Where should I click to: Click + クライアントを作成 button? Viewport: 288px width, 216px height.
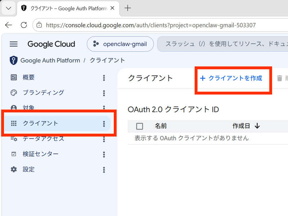[x=231, y=78]
